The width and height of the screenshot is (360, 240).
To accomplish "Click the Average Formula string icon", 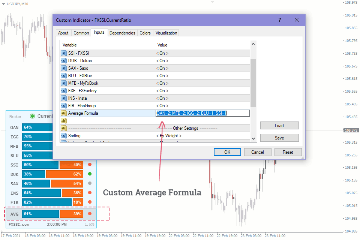I will pos(64,113).
